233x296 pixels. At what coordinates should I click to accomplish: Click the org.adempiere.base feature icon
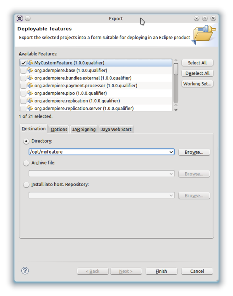point(30,70)
